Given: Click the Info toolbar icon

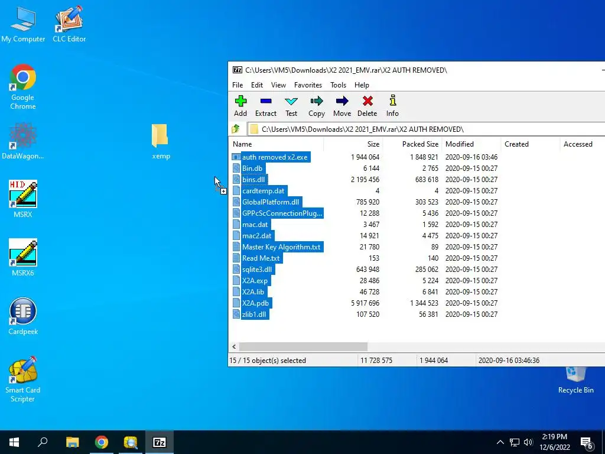Looking at the screenshot, I should [392, 106].
